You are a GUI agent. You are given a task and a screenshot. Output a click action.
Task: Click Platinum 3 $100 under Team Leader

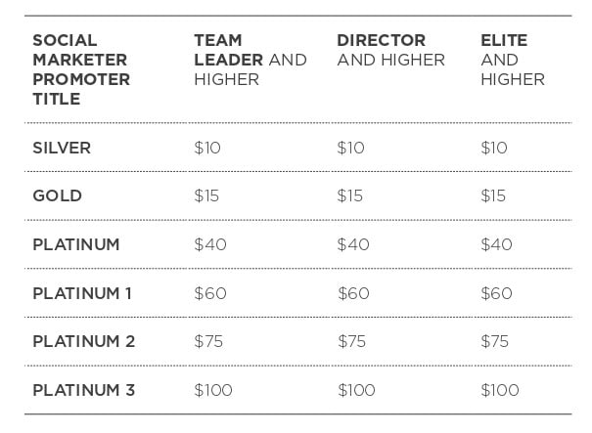click(213, 390)
